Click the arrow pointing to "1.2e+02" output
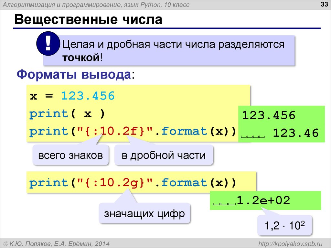 click(267, 212)
